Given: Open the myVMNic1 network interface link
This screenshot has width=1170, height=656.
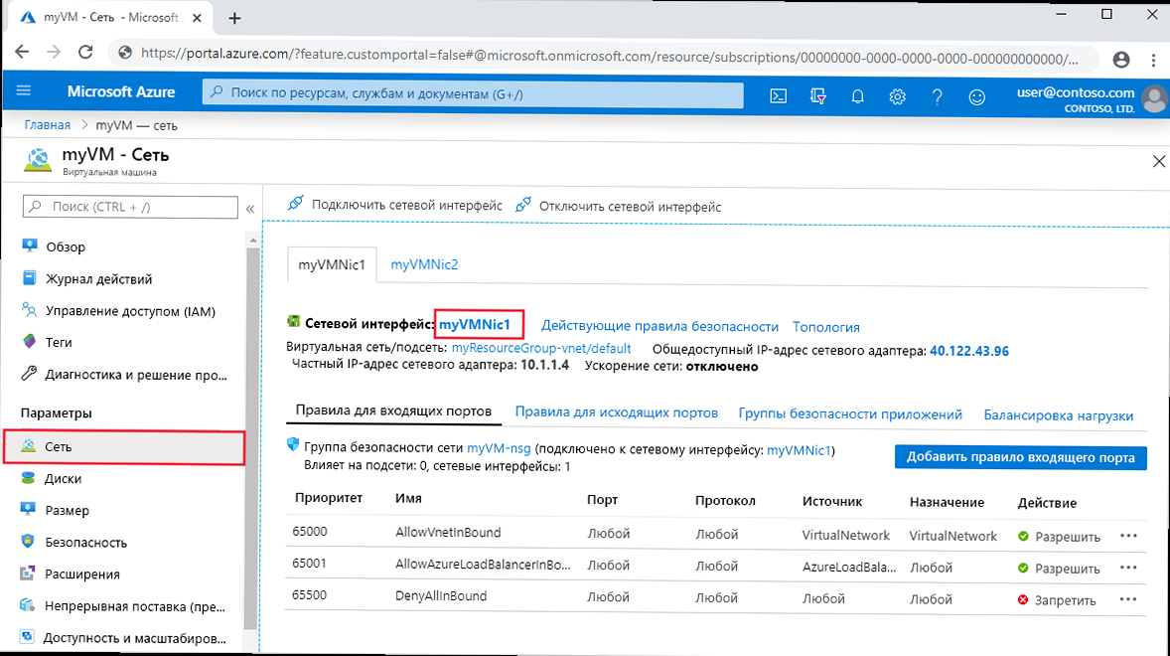Looking at the screenshot, I should click(475, 324).
